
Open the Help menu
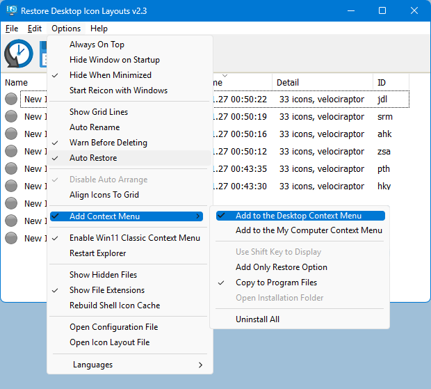[99, 29]
